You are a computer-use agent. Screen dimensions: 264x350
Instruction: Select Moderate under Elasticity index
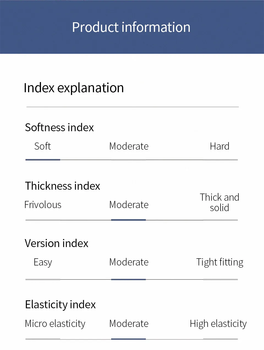(129, 324)
